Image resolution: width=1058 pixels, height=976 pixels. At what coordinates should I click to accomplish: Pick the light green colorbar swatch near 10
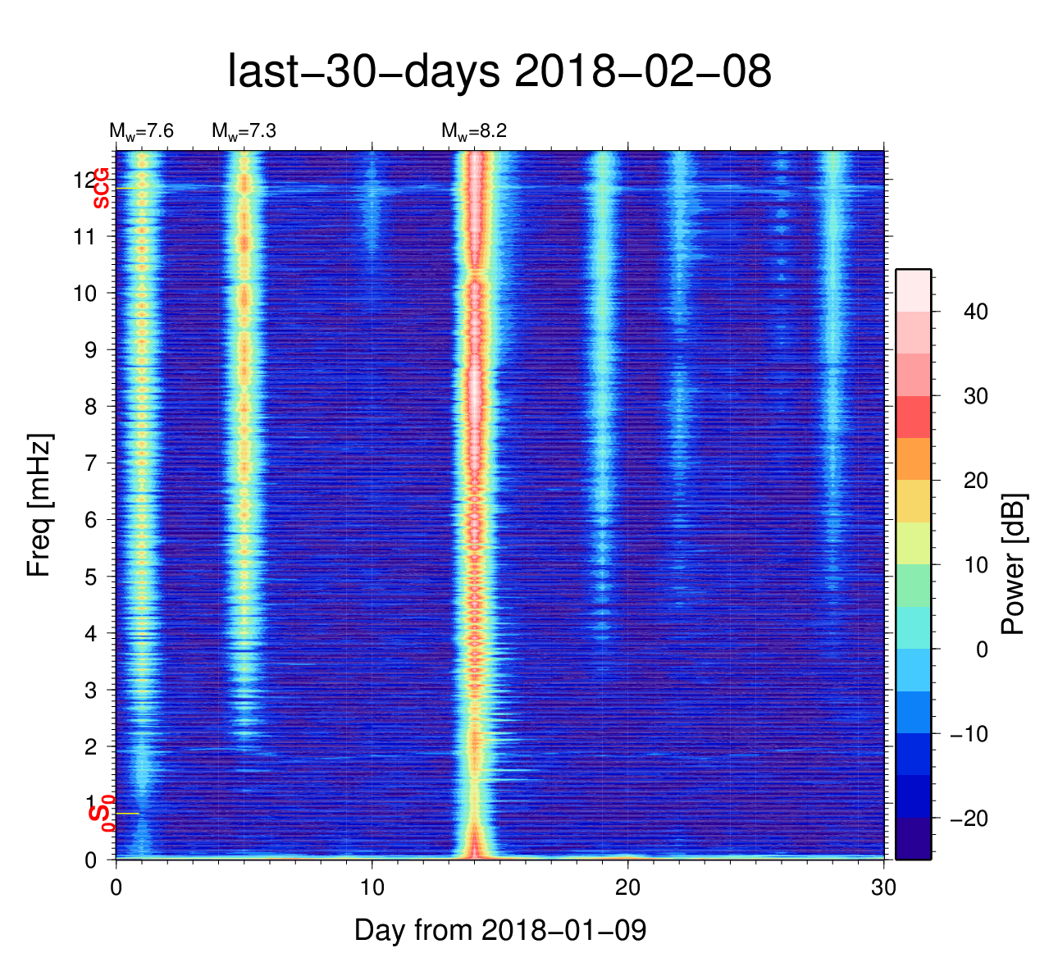pos(913,586)
